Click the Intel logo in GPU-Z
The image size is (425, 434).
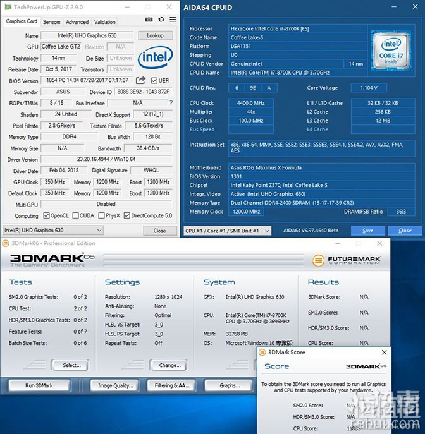pyautogui.click(x=156, y=57)
